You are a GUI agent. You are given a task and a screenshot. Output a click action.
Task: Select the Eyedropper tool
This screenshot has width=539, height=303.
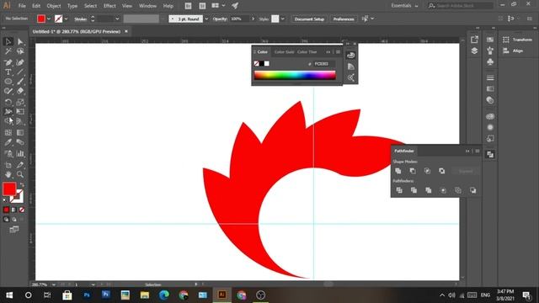8,142
